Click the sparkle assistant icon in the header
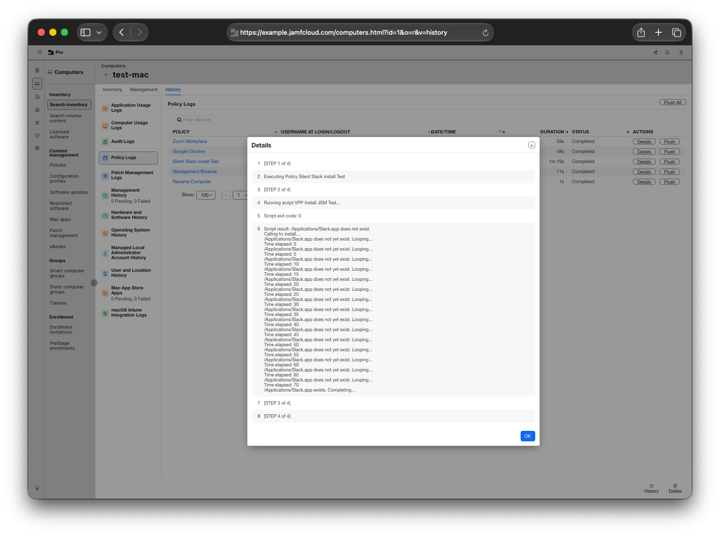The width and height of the screenshot is (720, 536). pos(656,52)
